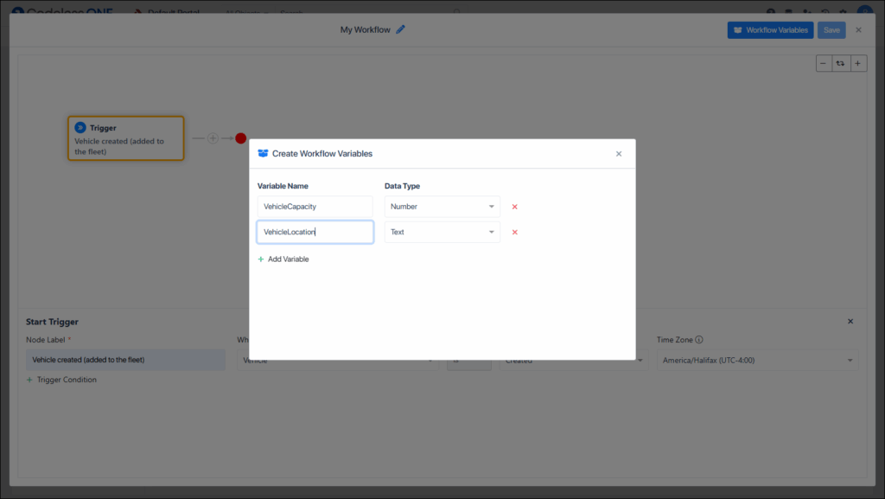Expand the America/Halifax time zone dropdown
885x499 pixels.
pos(756,360)
